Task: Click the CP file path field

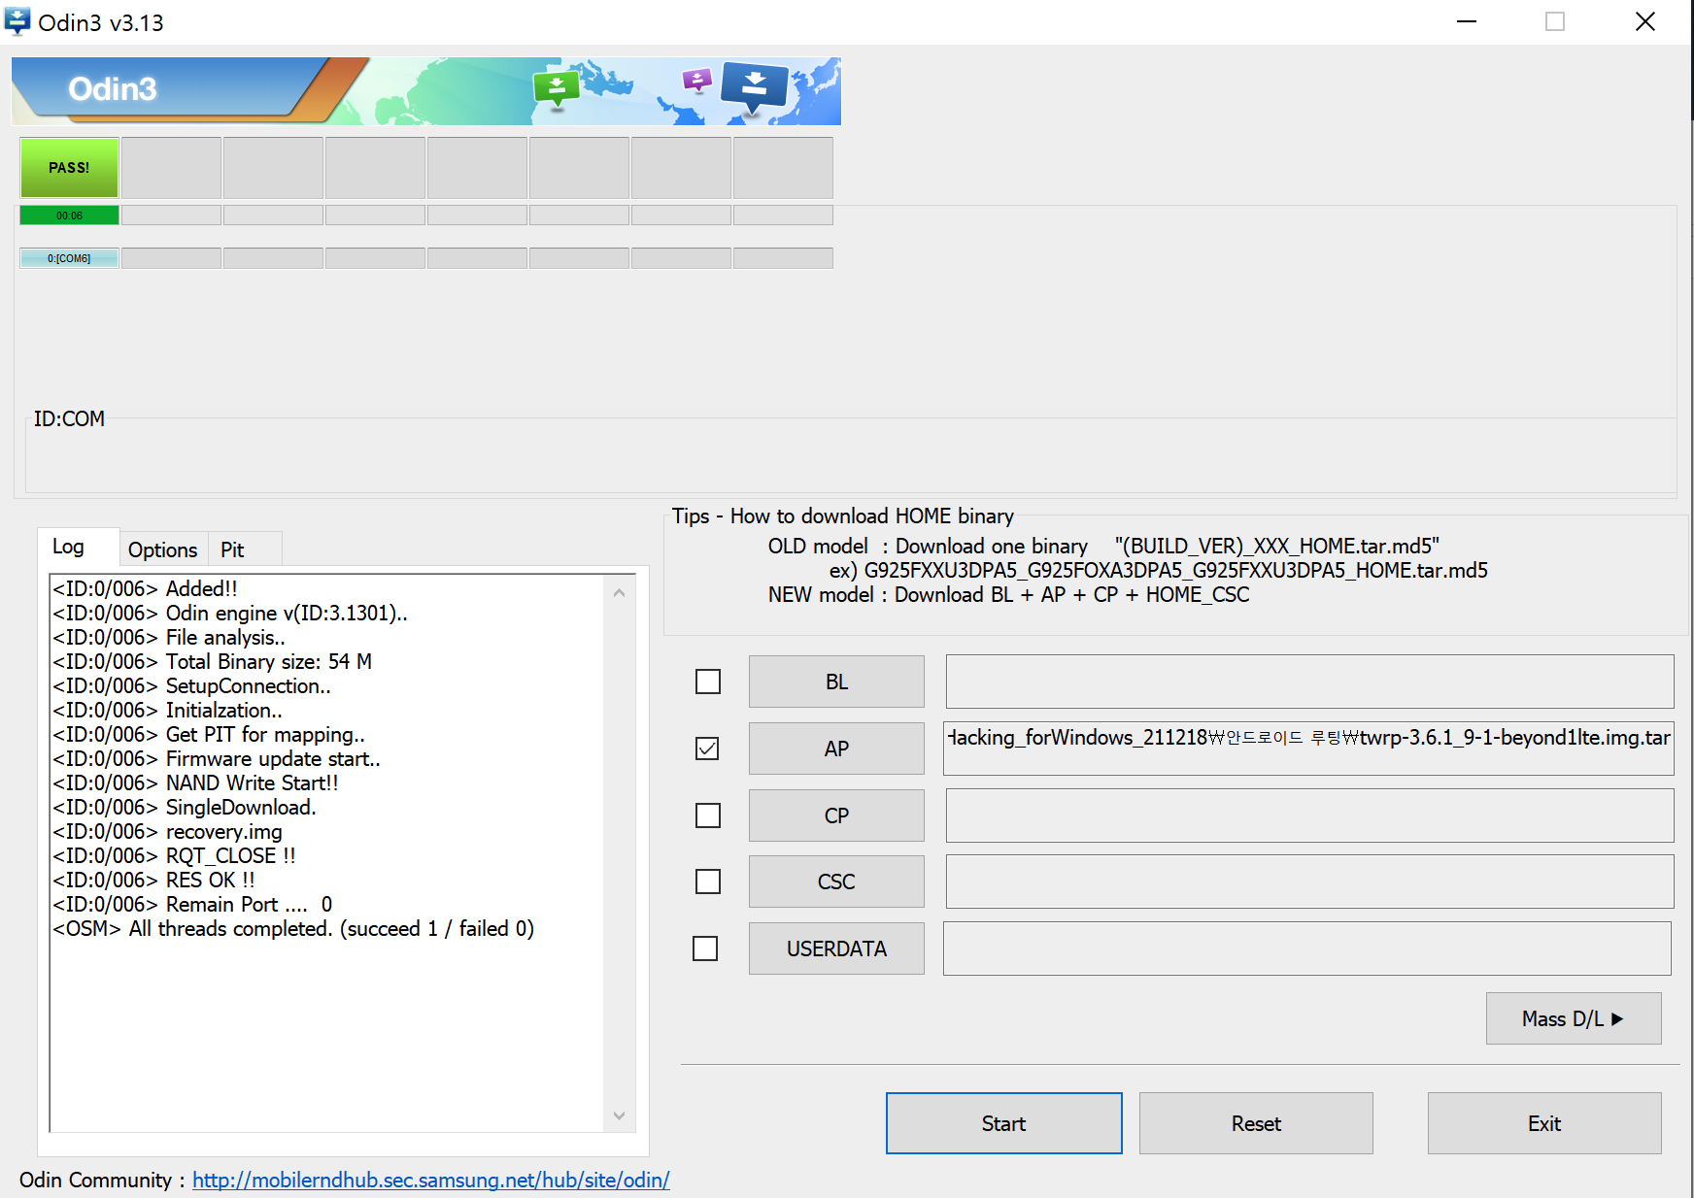Action: (x=1309, y=815)
